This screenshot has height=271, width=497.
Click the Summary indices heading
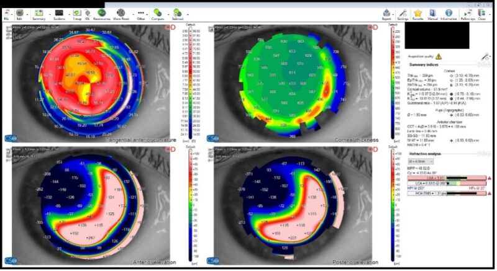tap(424, 64)
